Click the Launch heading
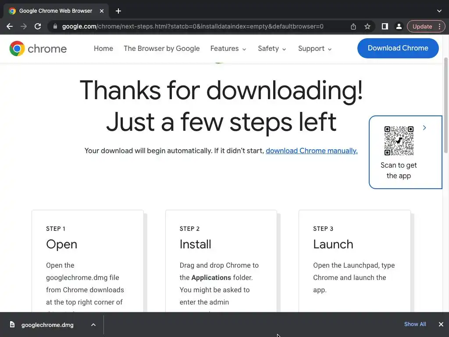449x337 pixels. 333,244
